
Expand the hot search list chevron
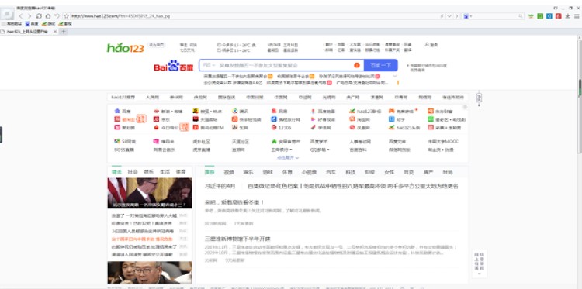(x=395, y=77)
